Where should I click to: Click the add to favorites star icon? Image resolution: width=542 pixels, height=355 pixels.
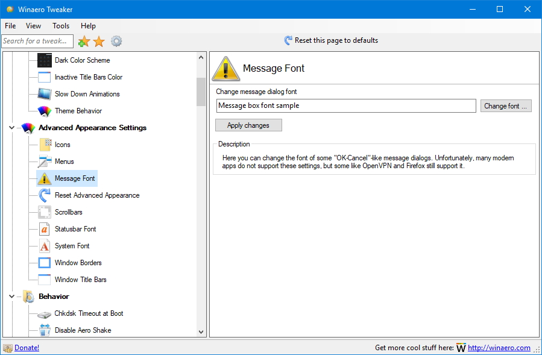84,42
